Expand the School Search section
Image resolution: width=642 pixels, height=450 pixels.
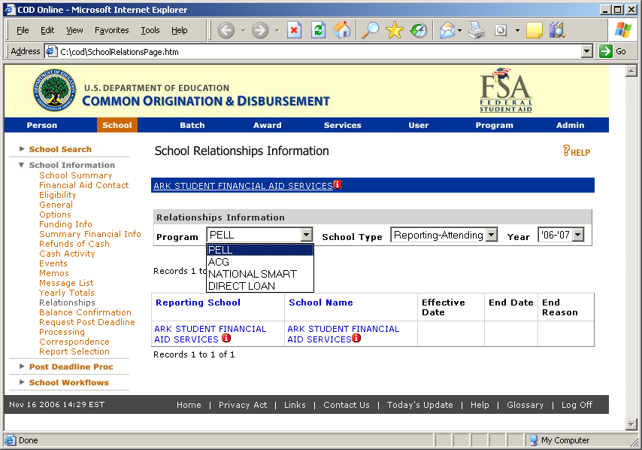(60, 149)
